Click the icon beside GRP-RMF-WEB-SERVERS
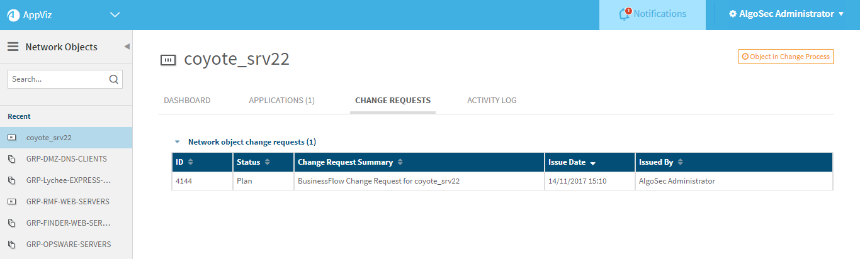This screenshot has height=259, width=860. [11, 202]
